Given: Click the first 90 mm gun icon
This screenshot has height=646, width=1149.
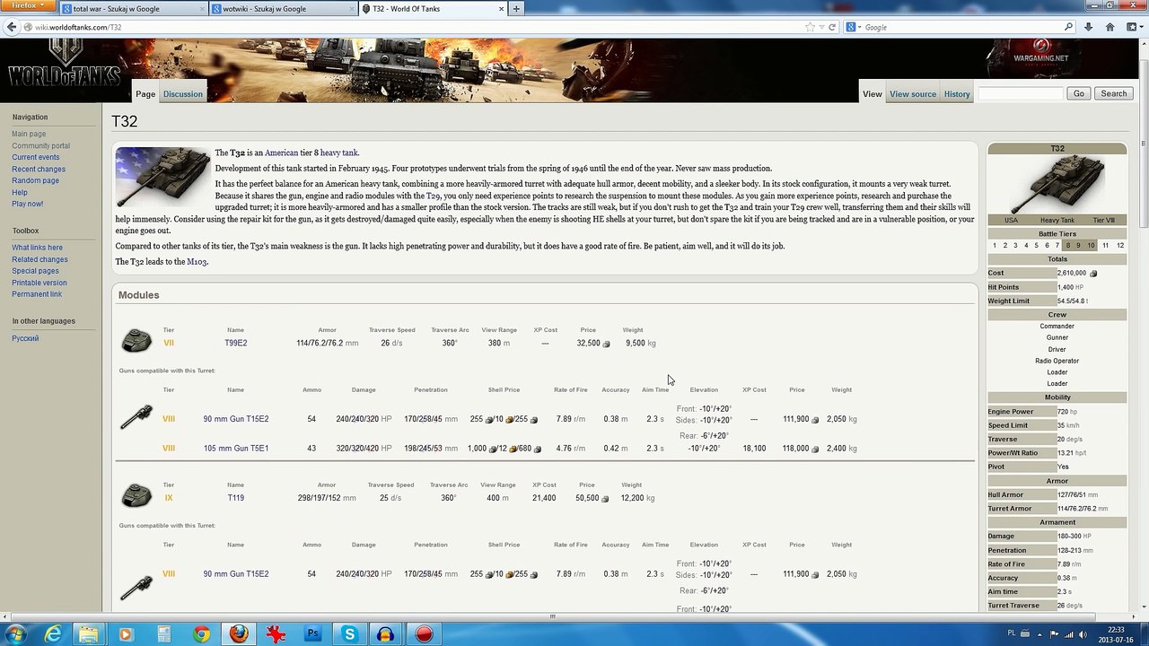Looking at the screenshot, I should [x=136, y=417].
